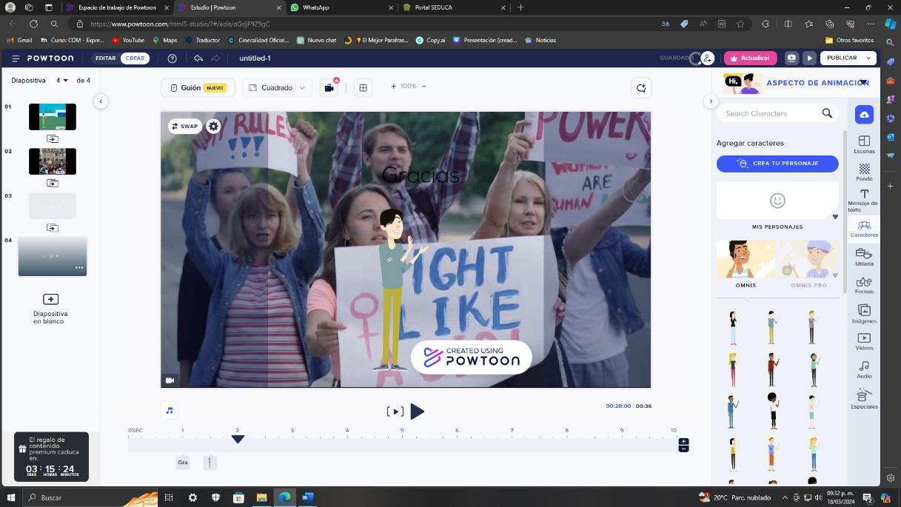Click the export presentation icon
This screenshot has width=901, height=507.
coord(791,58)
